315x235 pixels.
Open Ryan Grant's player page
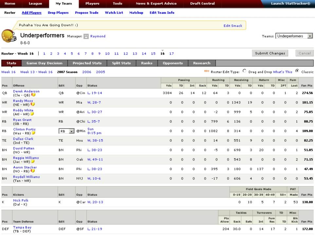(22, 120)
